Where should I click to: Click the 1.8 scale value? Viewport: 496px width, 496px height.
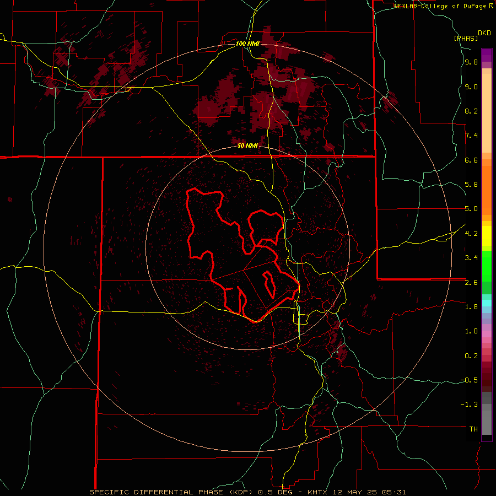(471, 307)
